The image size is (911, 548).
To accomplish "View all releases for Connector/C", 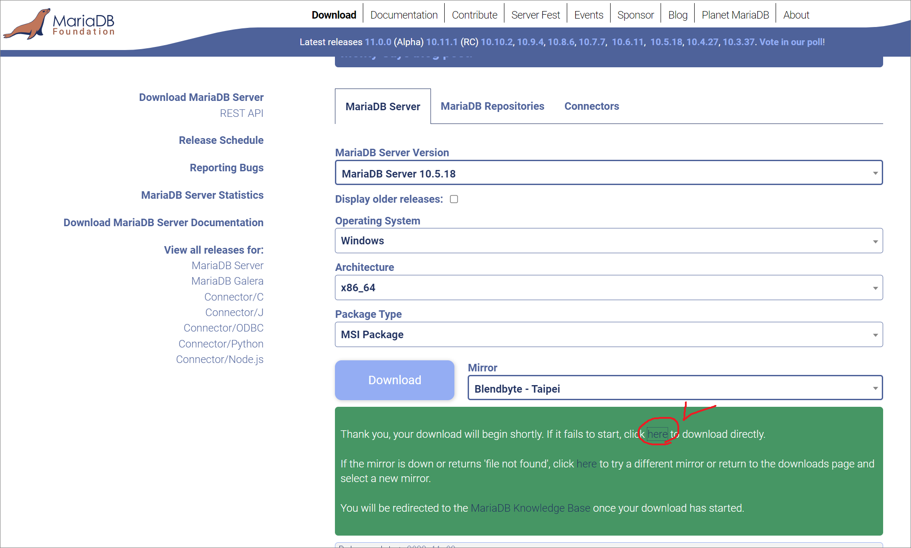I will [234, 297].
